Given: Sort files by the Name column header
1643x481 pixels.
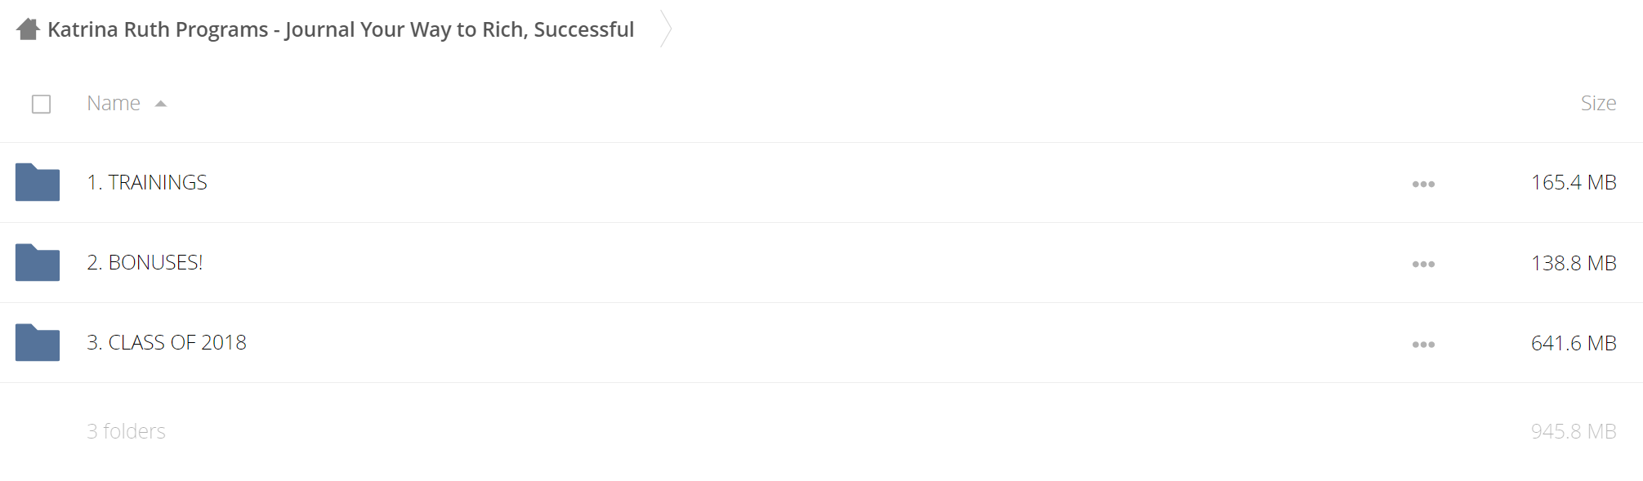Looking at the screenshot, I should pyautogui.click(x=114, y=103).
